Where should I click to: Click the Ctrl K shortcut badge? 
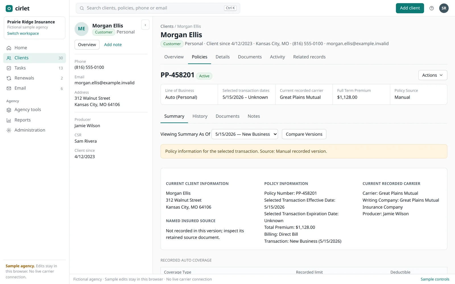[230, 8]
